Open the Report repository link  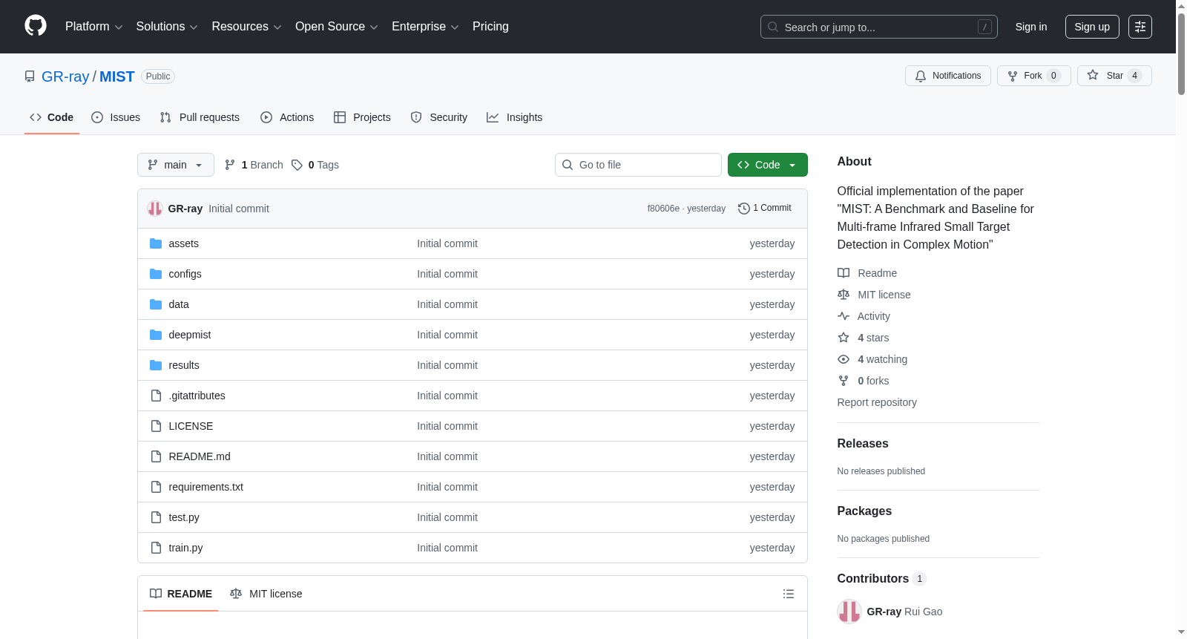[877, 402]
